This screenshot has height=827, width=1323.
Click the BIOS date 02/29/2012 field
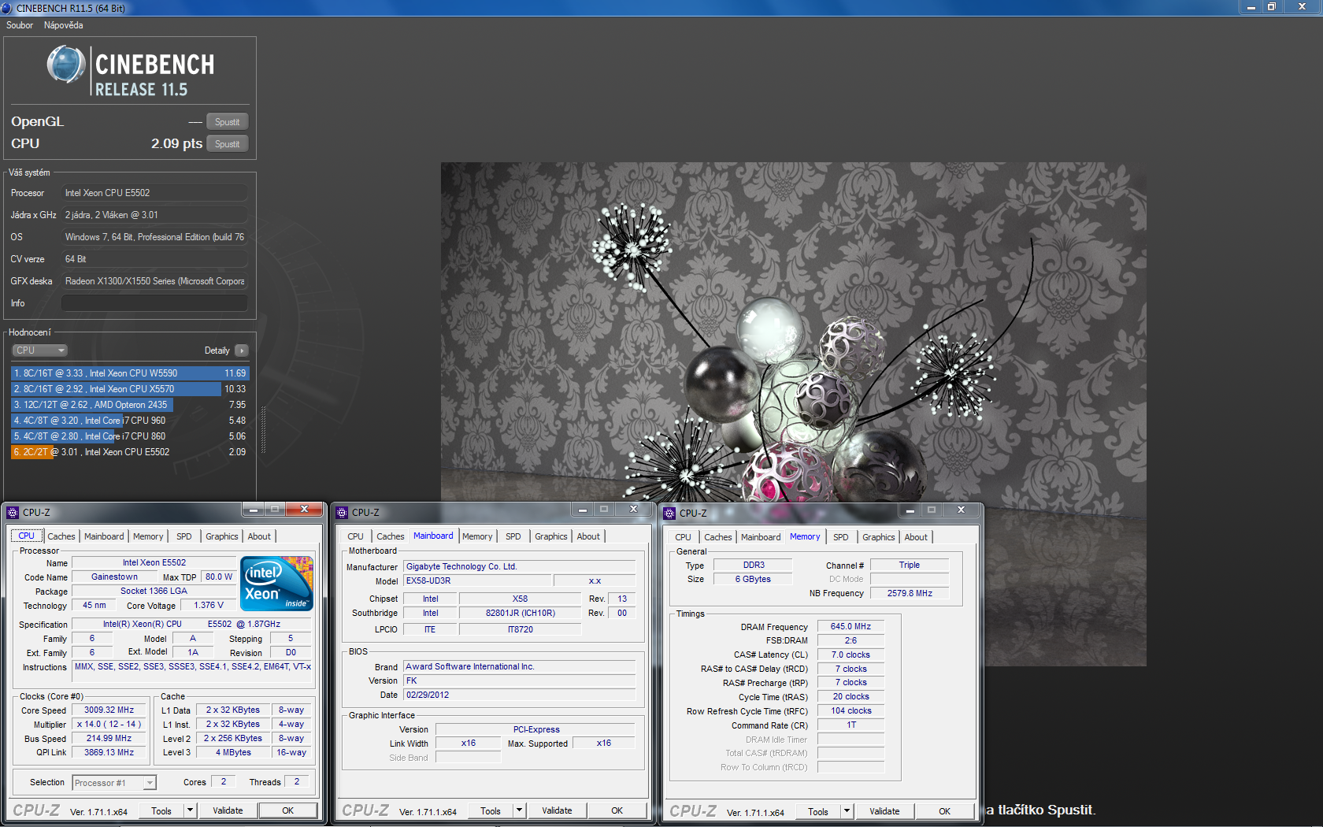pyautogui.click(x=520, y=695)
